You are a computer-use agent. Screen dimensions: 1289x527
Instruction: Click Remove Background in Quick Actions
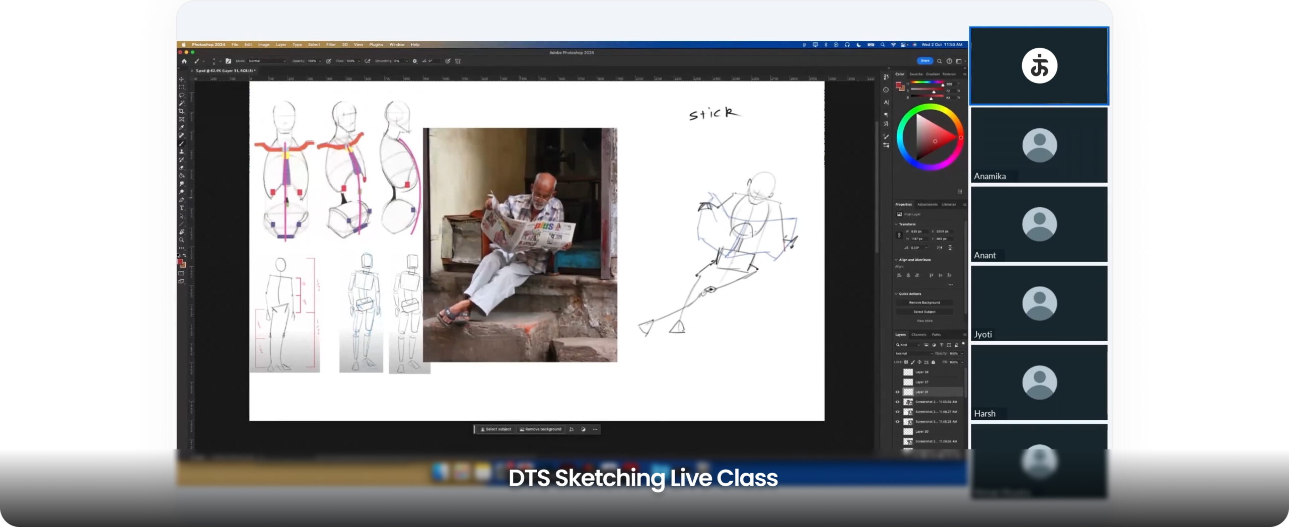point(924,303)
